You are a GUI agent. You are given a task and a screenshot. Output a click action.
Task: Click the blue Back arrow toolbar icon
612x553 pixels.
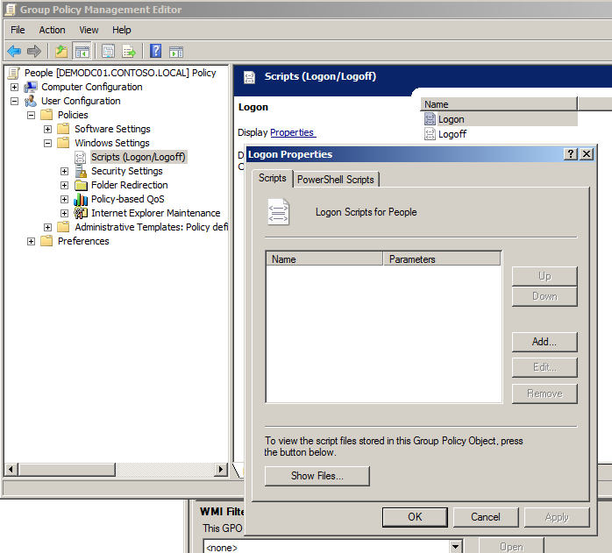[14, 51]
